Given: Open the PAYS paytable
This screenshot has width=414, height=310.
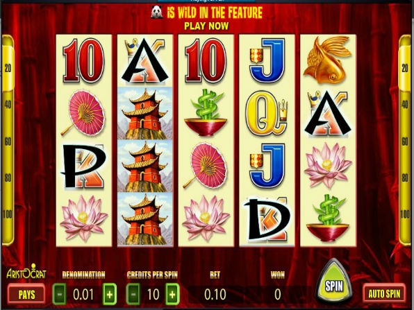Looking at the screenshot, I should tap(26, 294).
